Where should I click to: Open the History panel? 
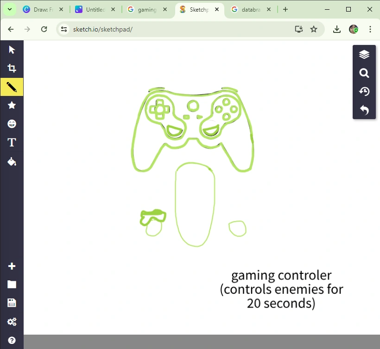(364, 91)
